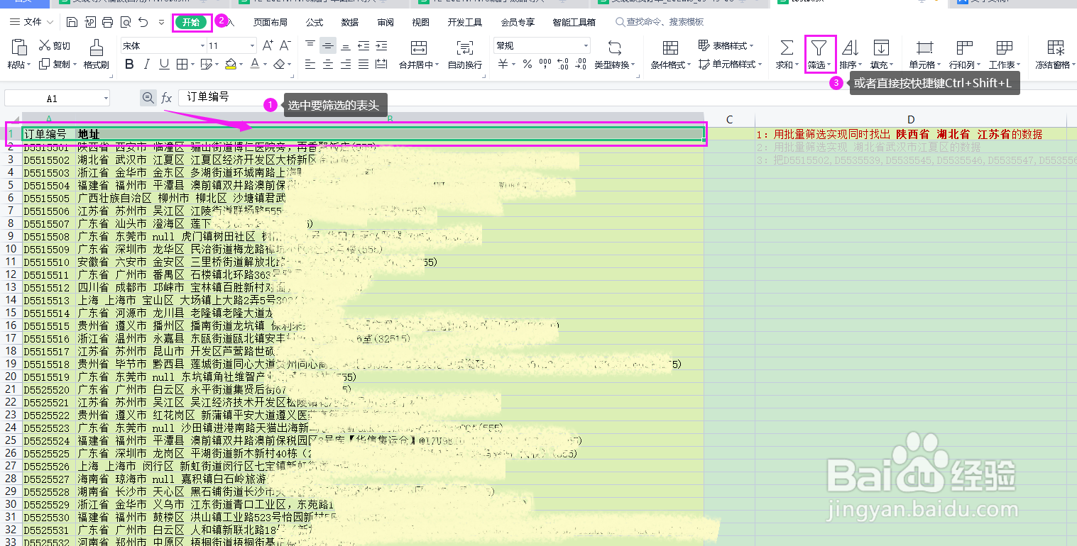Click the 求和 sigma sum icon
The width and height of the screenshot is (1077, 546).
click(787, 48)
